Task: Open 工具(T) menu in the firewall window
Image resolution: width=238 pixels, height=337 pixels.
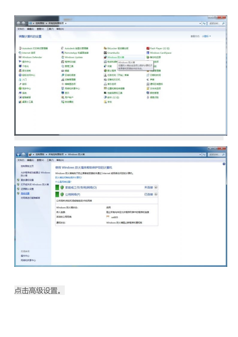Action: tap(50, 160)
